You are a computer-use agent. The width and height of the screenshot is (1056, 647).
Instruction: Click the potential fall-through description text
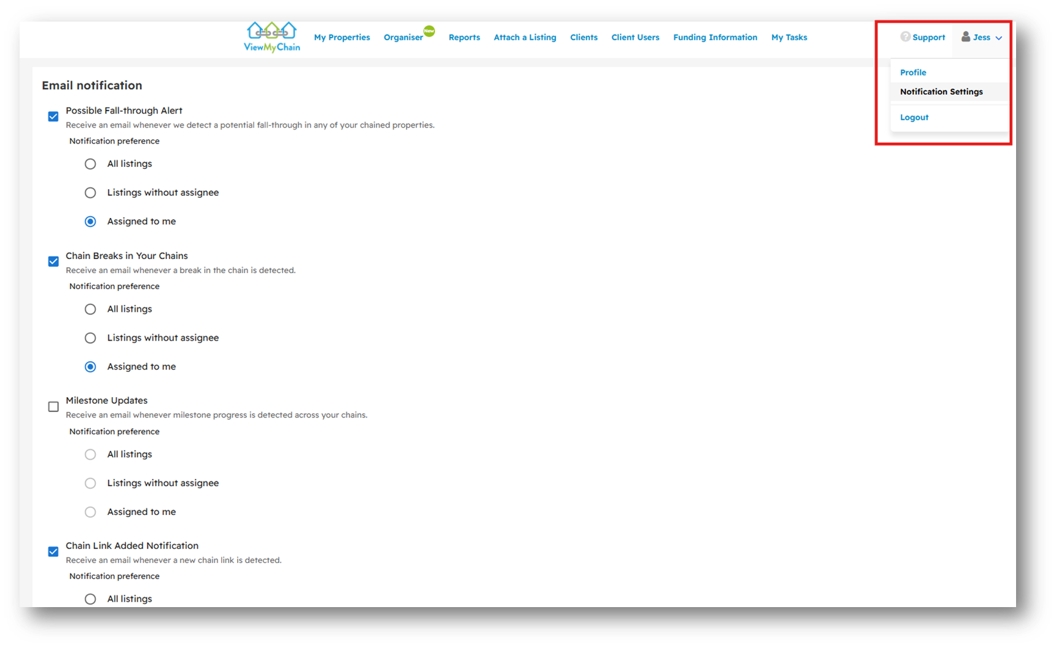pyautogui.click(x=250, y=125)
